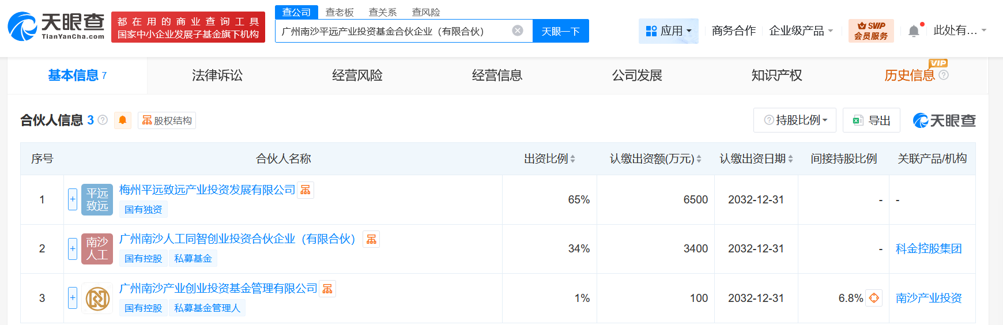Open equity chart icon for 广州南沙人工同智创业投资合伙企业

371,239
